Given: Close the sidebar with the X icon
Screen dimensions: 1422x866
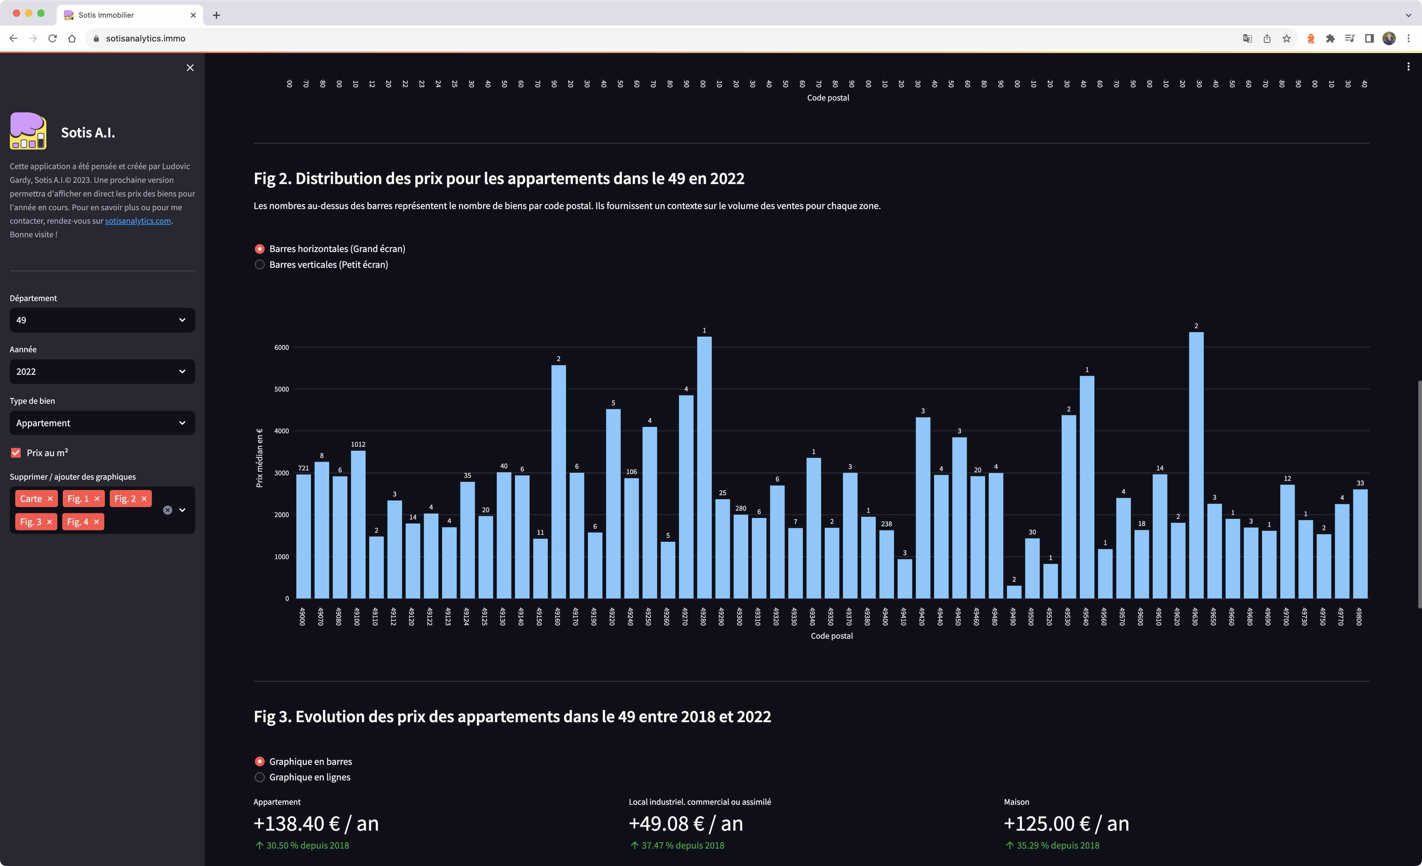Looking at the screenshot, I should click(x=190, y=68).
